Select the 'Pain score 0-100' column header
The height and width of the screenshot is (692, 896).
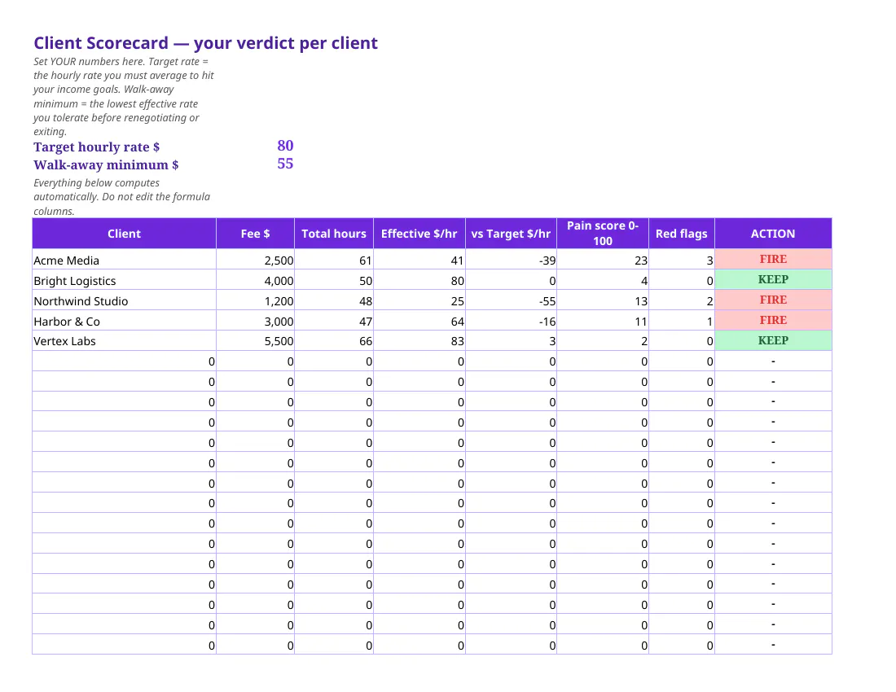click(x=603, y=234)
